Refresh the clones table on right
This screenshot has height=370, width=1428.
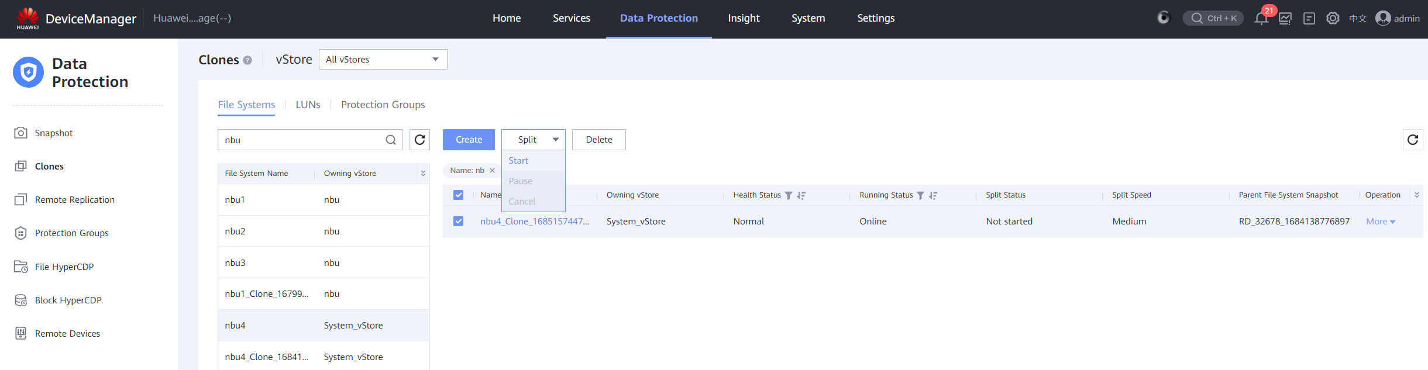point(1412,140)
